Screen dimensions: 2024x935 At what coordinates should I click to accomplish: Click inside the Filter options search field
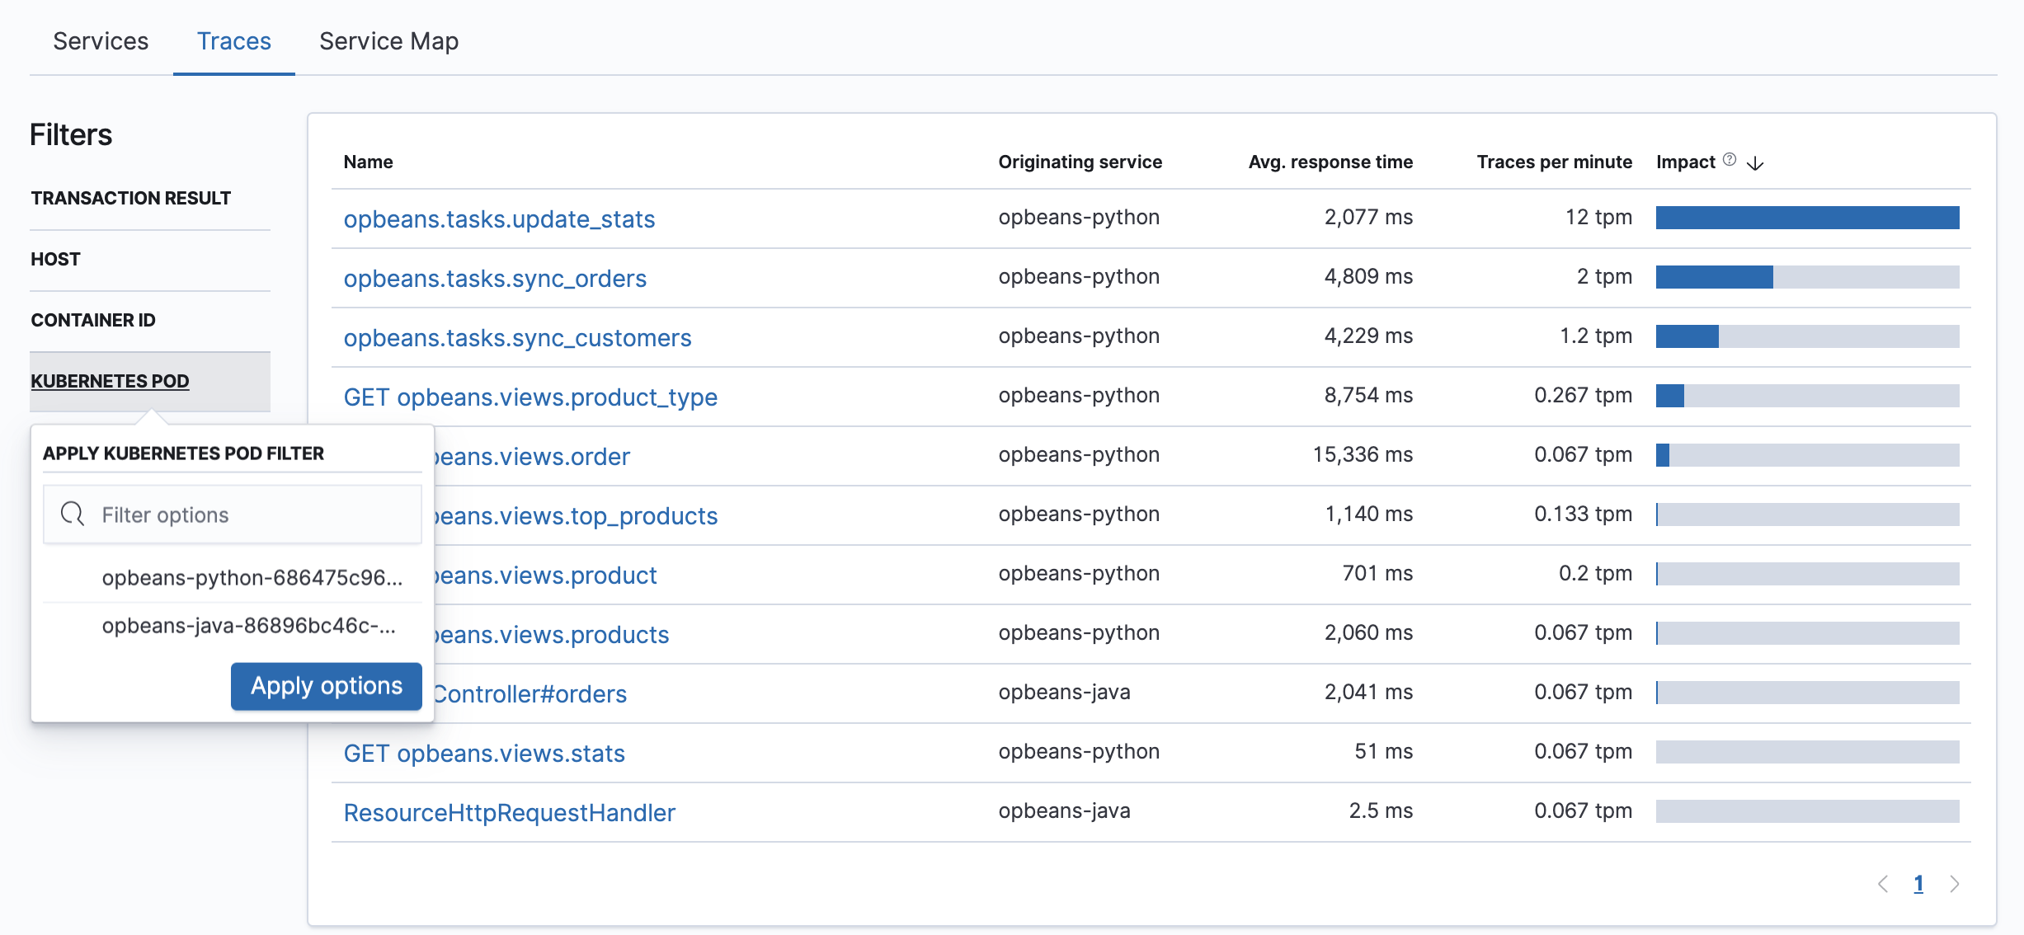tap(239, 514)
